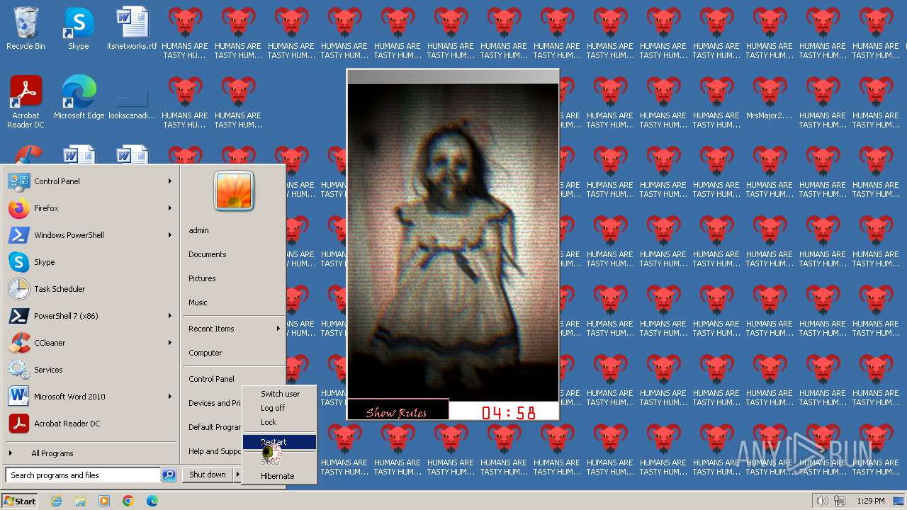The image size is (907, 510).
Task: Click the search magnifier button
Action: [x=169, y=475]
